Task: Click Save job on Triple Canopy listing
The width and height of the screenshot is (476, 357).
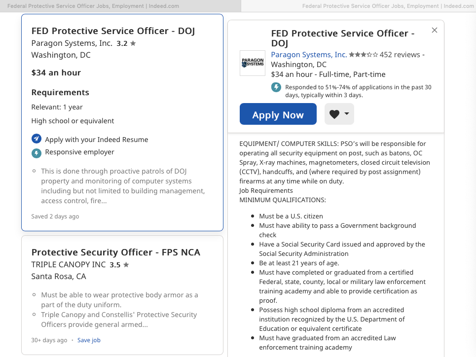Action: pyautogui.click(x=89, y=340)
